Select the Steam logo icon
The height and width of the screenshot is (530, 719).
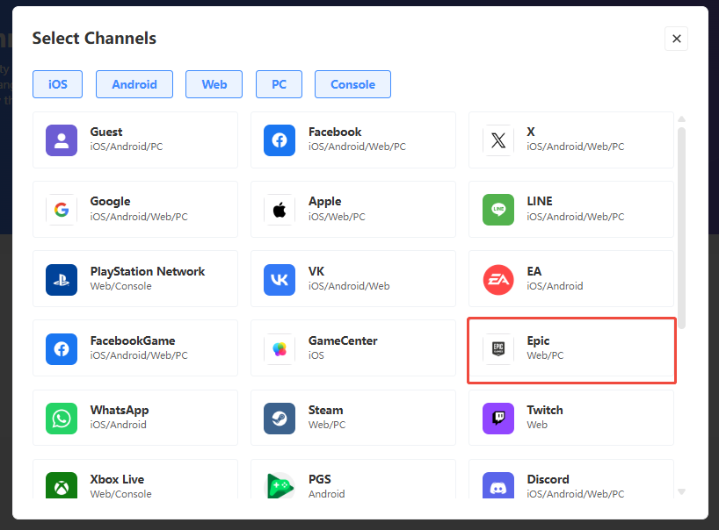click(280, 419)
